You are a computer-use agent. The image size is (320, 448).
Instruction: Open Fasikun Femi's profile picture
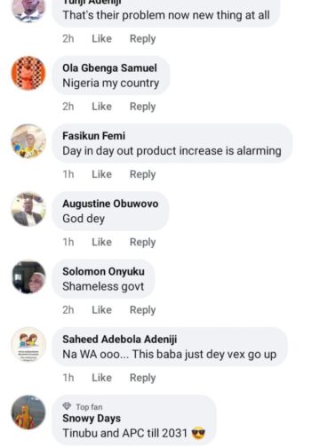[28, 140]
